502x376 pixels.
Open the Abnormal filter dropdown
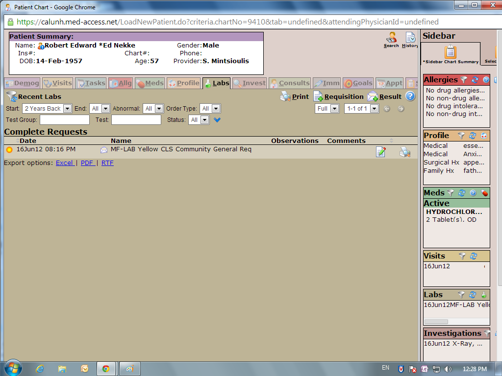click(x=153, y=109)
